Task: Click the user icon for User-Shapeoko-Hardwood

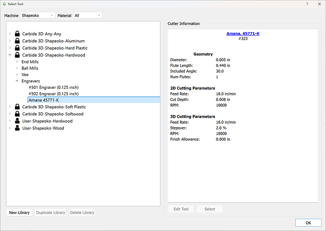Action: click(x=17, y=121)
